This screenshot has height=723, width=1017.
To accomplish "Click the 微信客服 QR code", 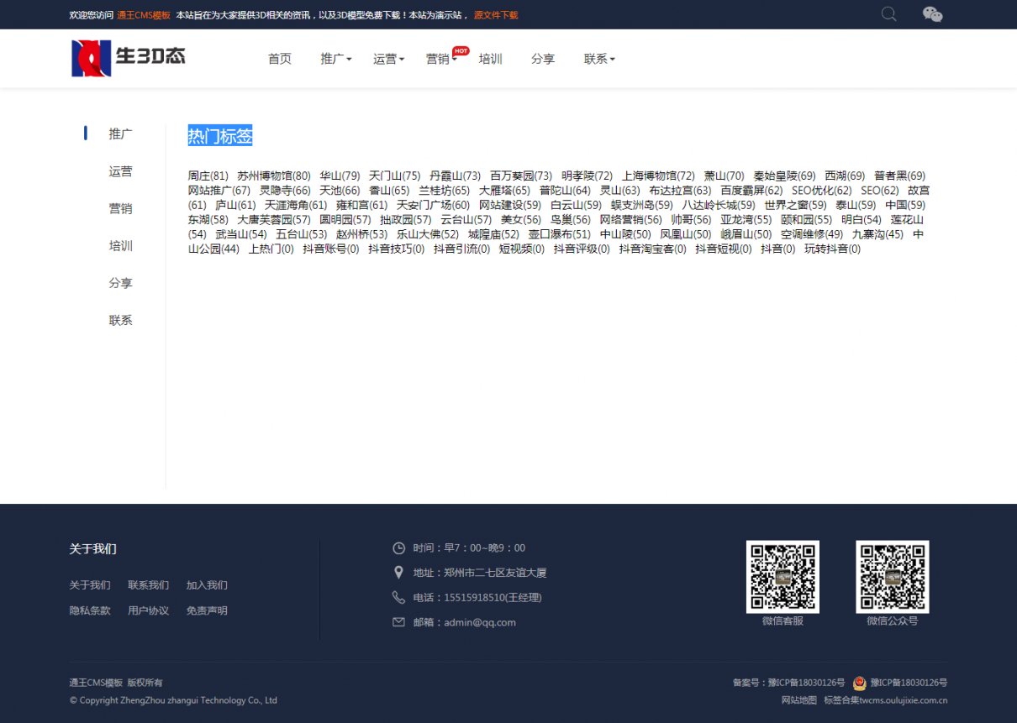I will point(783,576).
